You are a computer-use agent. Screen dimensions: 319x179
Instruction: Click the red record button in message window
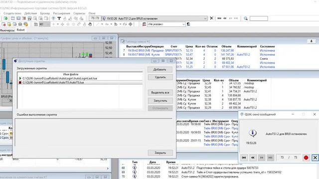[x=306, y=158]
